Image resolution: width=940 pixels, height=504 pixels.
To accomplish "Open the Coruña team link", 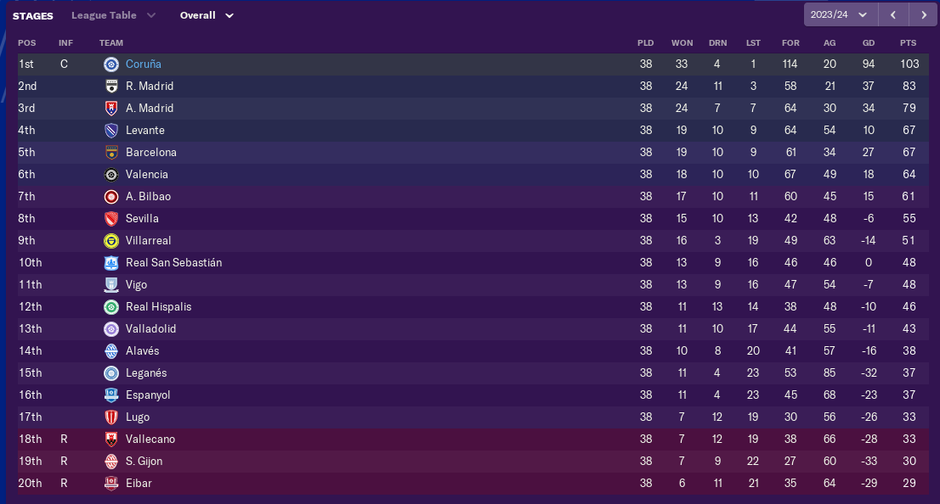I will pos(144,64).
